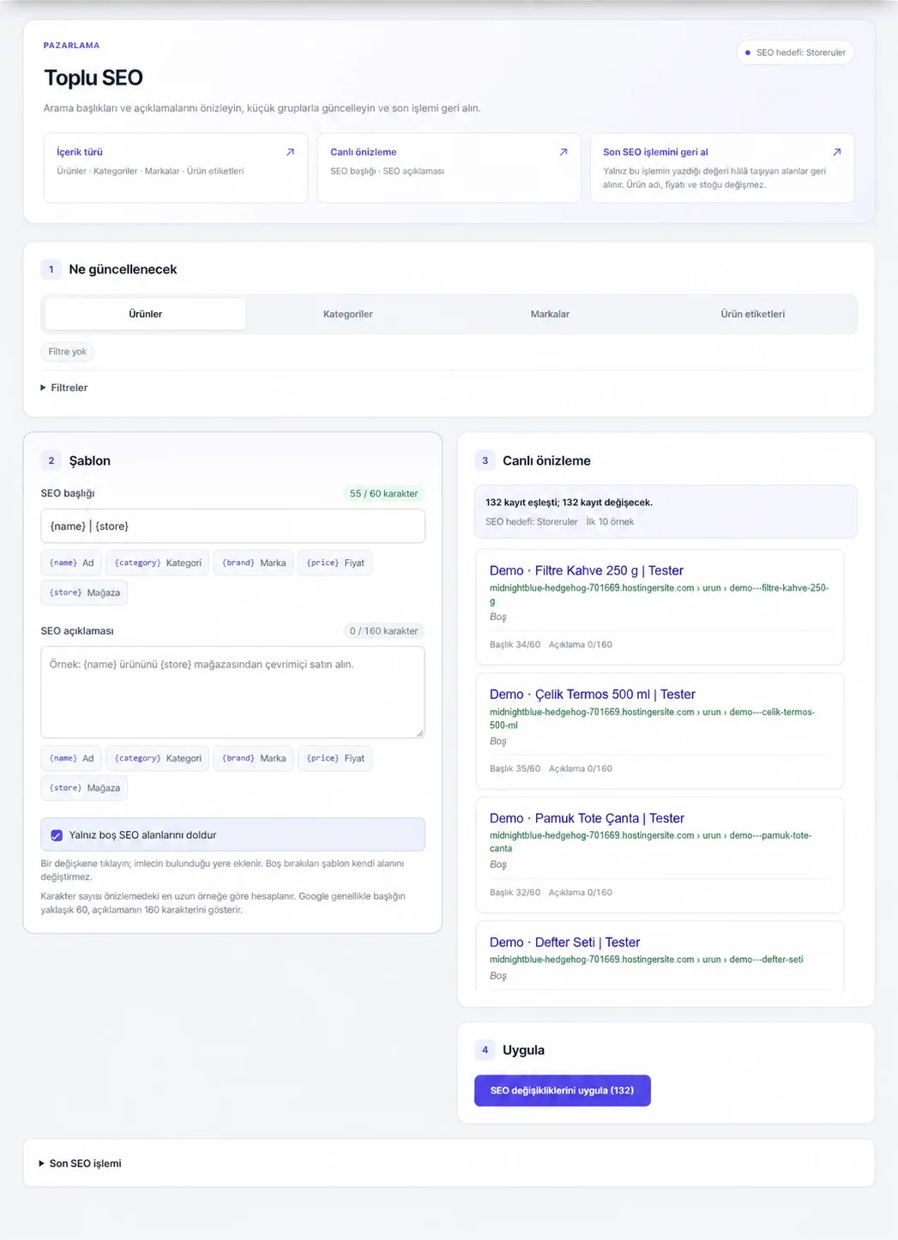The width and height of the screenshot is (898, 1240).
Task: Click the Başlık 32/60 stat text
Action: 515,893
